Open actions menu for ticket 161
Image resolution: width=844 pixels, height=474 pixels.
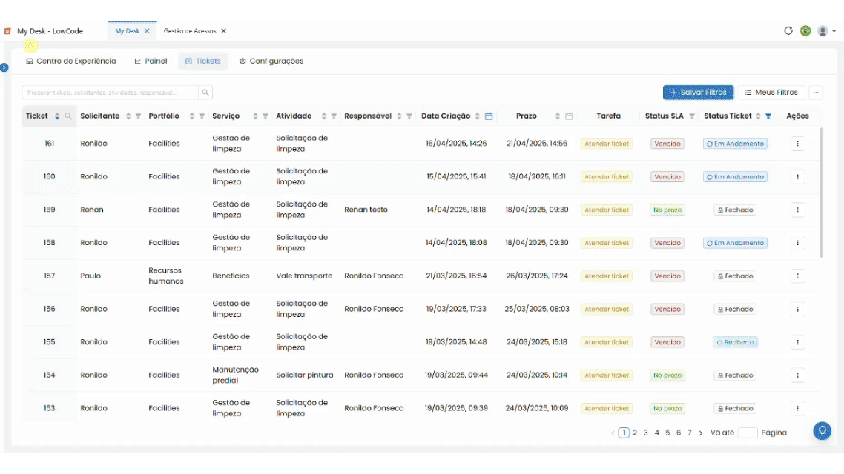tap(798, 144)
